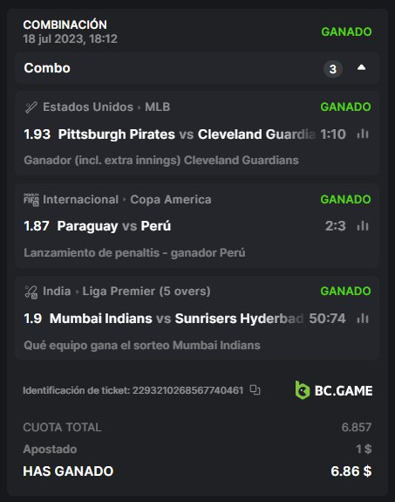
Task: Copy the ticket identification number
Action: click(255, 390)
